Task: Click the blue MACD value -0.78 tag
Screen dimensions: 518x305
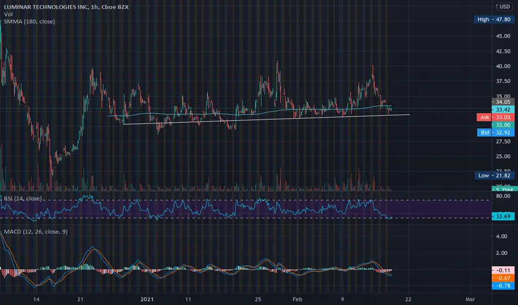Action: tap(503, 286)
